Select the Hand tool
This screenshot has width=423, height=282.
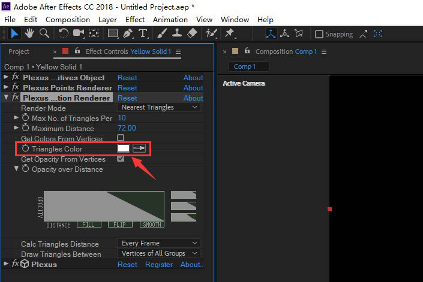pyautogui.click(x=29, y=34)
